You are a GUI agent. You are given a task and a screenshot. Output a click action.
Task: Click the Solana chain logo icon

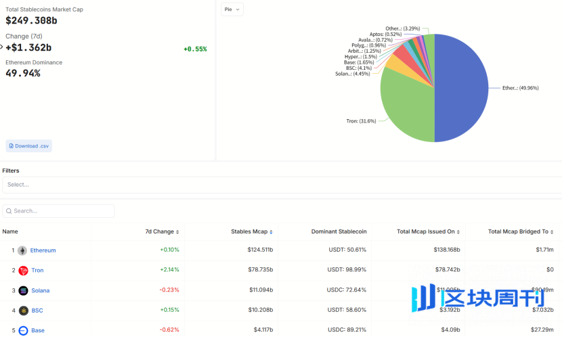23,290
